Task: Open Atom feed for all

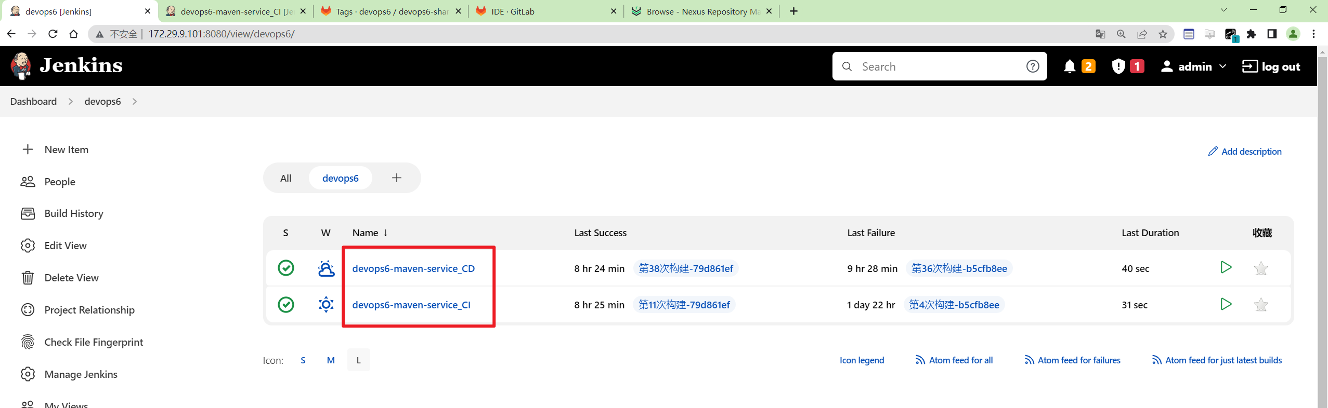Action: point(954,360)
